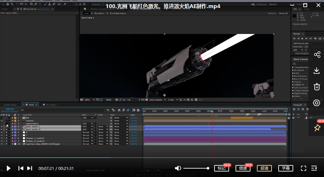Viewport: 324px width, 177px height.
Task: Click the 标记 mark button
Action: pyautogui.click(x=222, y=168)
